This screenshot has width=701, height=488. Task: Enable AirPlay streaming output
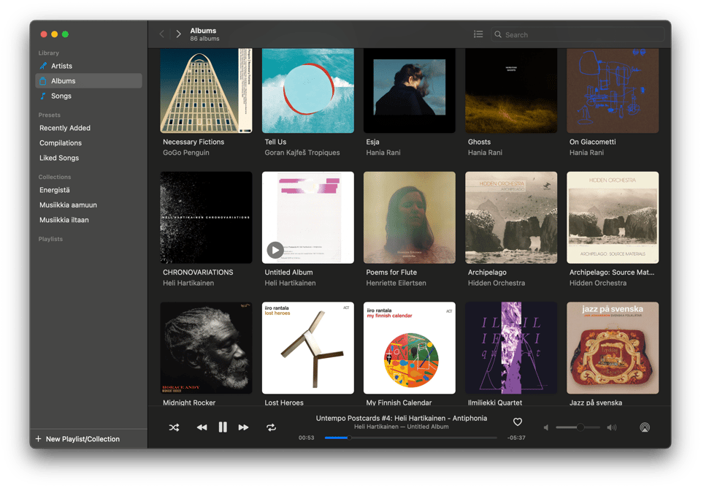coord(645,427)
